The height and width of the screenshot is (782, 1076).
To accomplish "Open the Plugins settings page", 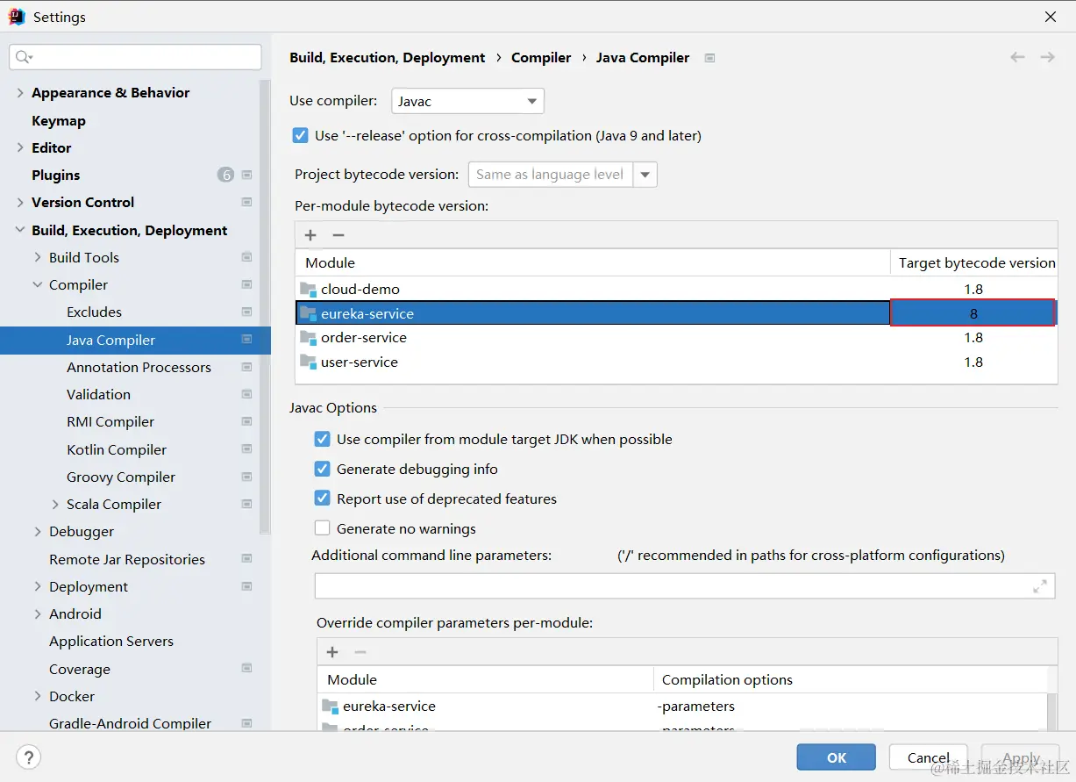I will tap(56, 175).
